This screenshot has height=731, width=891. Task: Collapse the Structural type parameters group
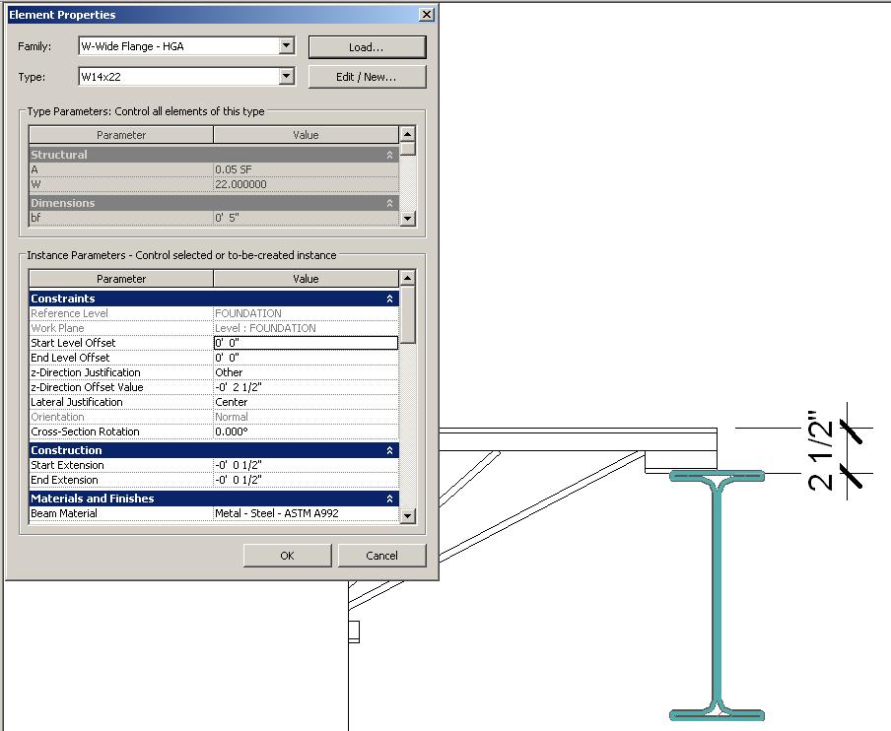coord(389,155)
